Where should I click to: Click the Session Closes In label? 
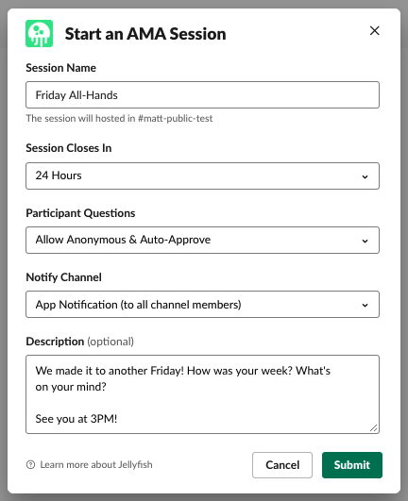point(68,148)
